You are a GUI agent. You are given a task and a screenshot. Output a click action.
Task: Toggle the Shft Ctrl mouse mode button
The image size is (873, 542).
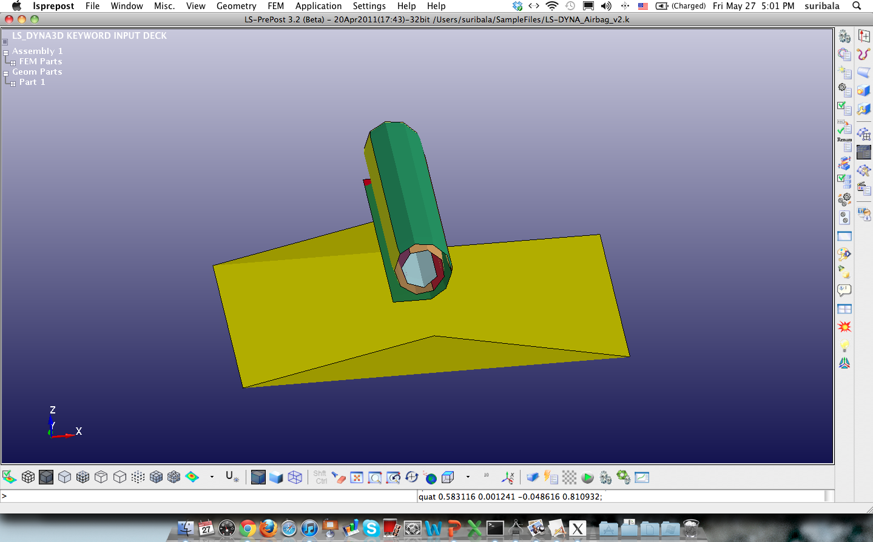[320, 477]
